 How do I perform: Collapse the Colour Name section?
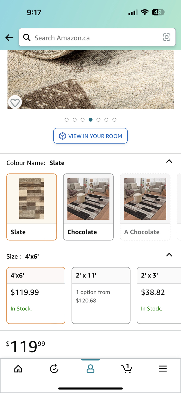click(x=169, y=161)
